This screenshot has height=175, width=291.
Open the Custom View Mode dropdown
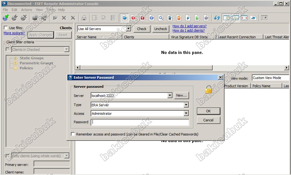[x=271, y=78]
